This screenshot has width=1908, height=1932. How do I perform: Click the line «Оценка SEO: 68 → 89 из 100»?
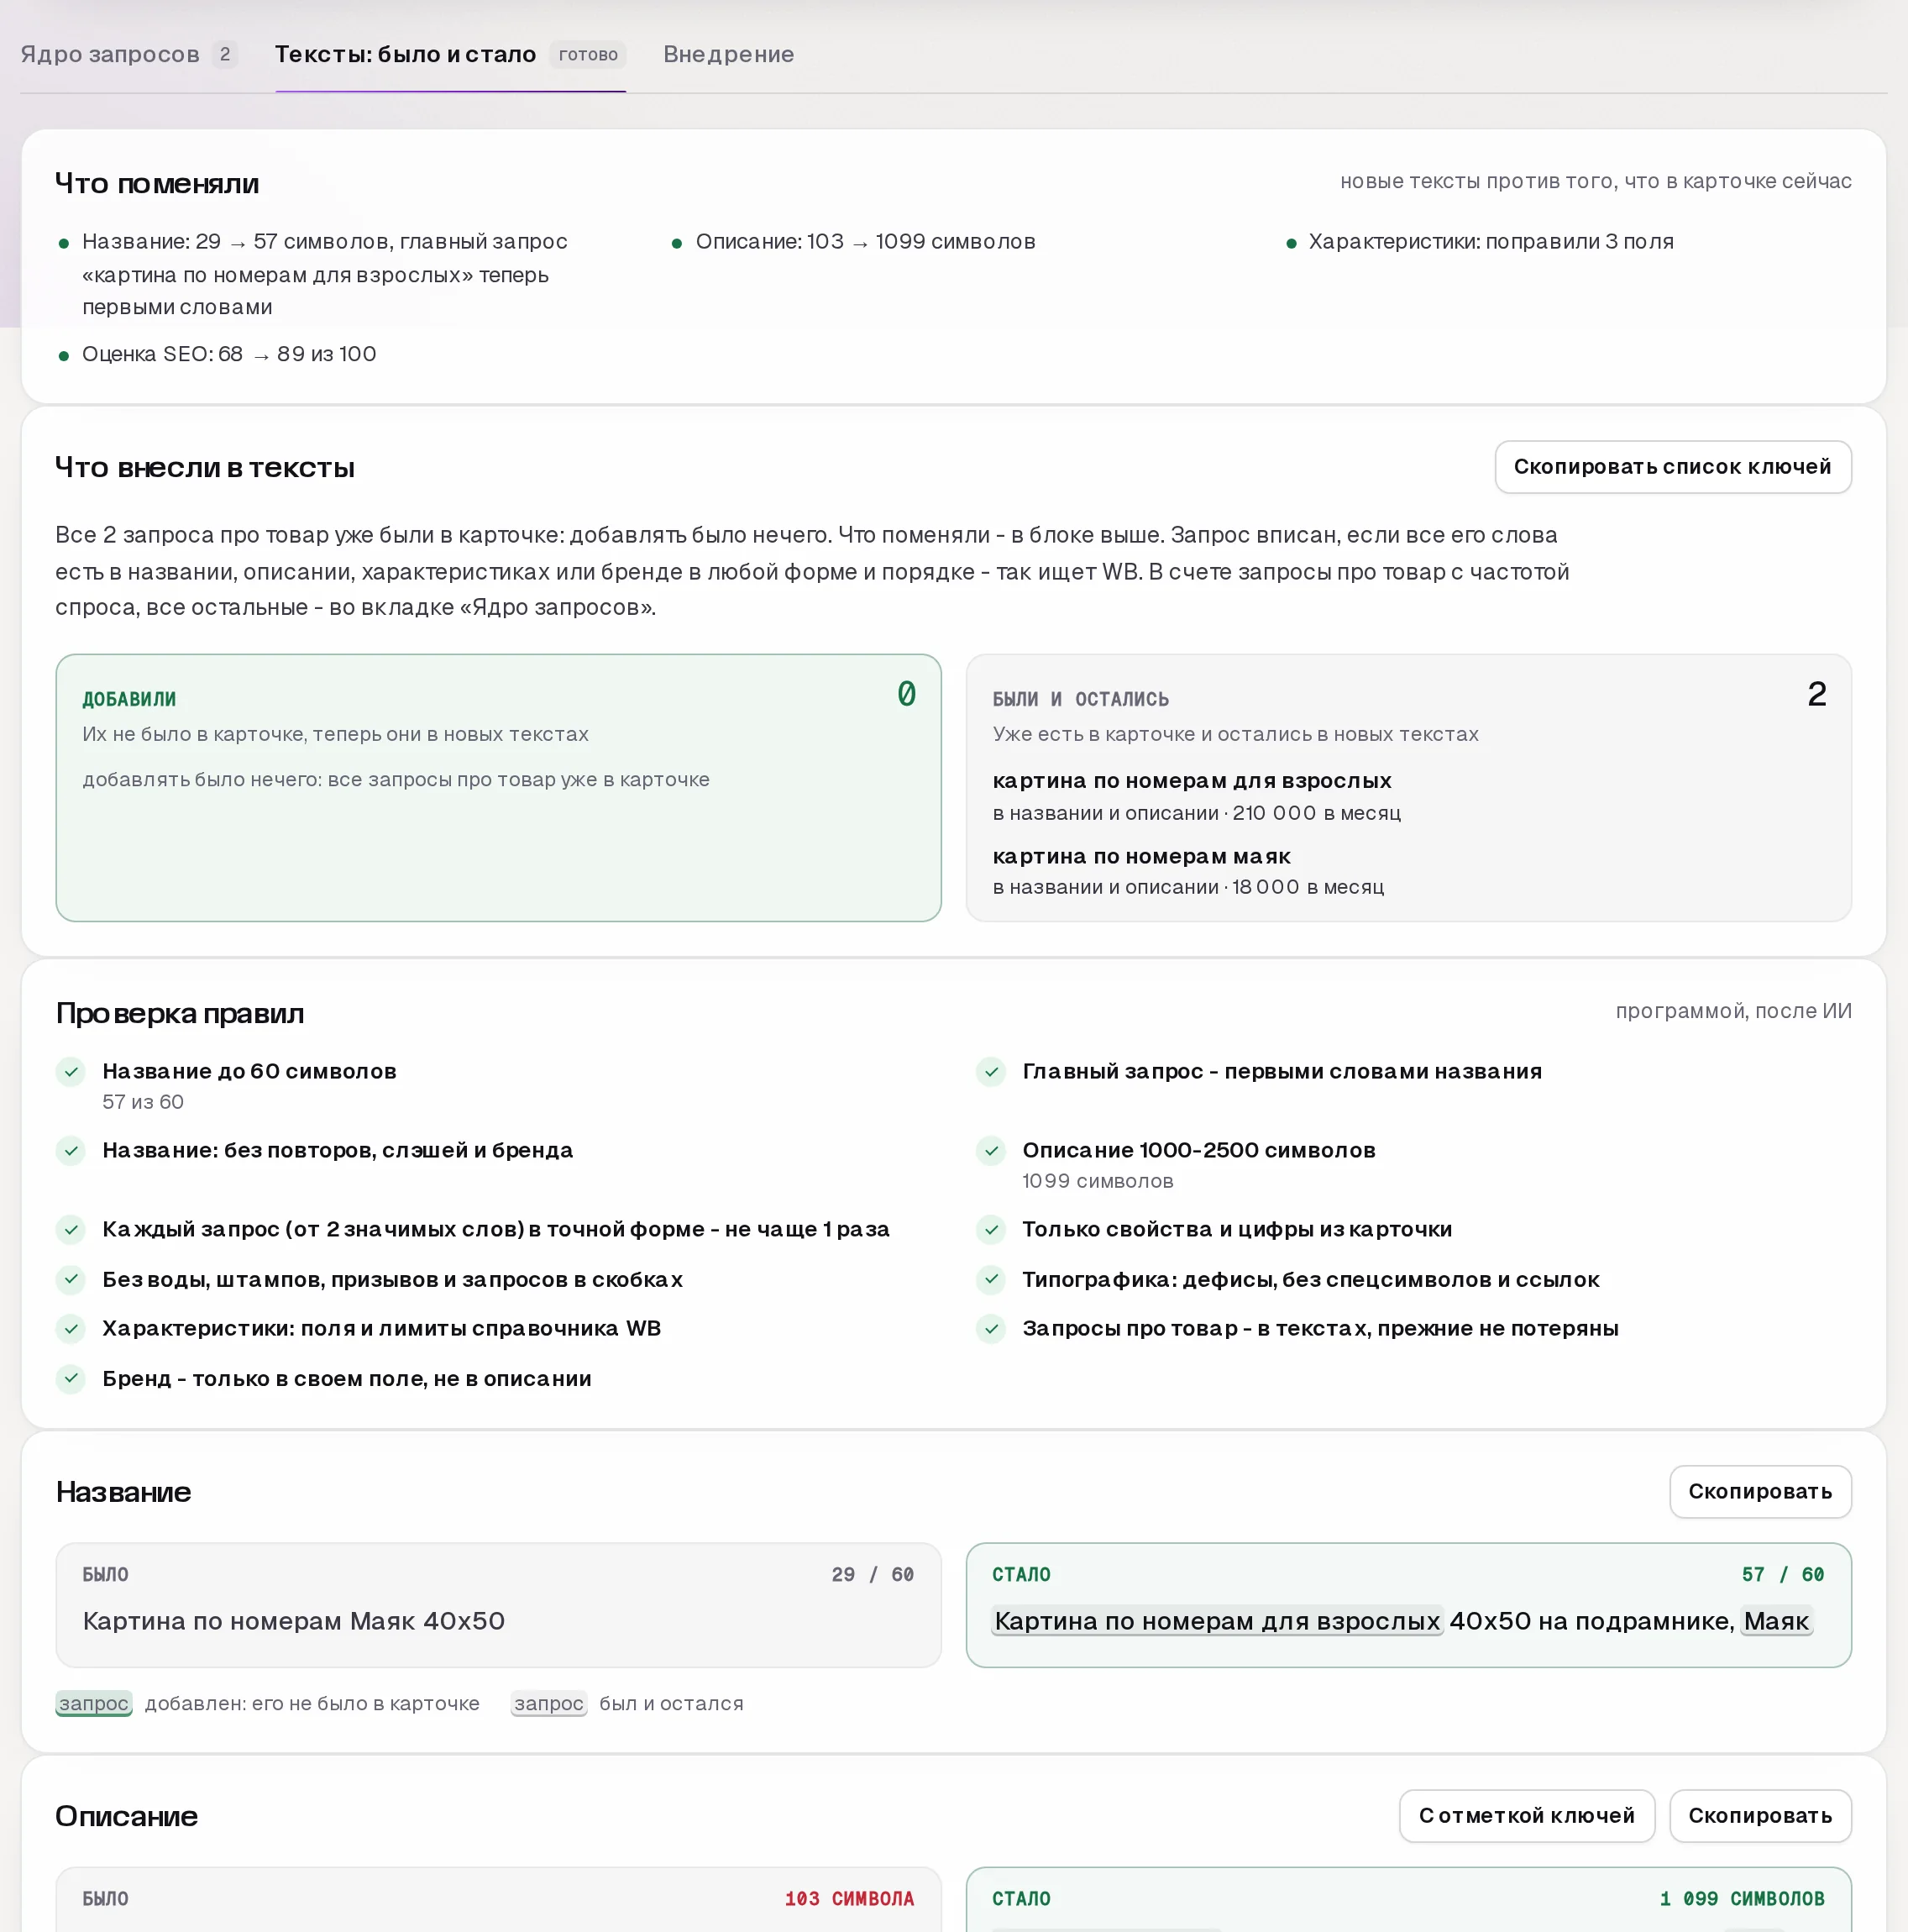pos(229,354)
